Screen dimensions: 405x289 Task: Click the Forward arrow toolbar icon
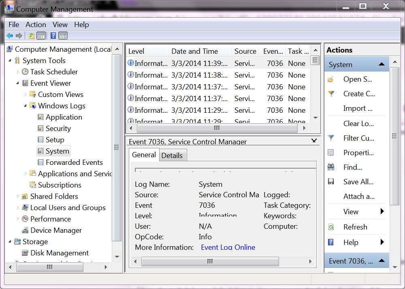19,36
